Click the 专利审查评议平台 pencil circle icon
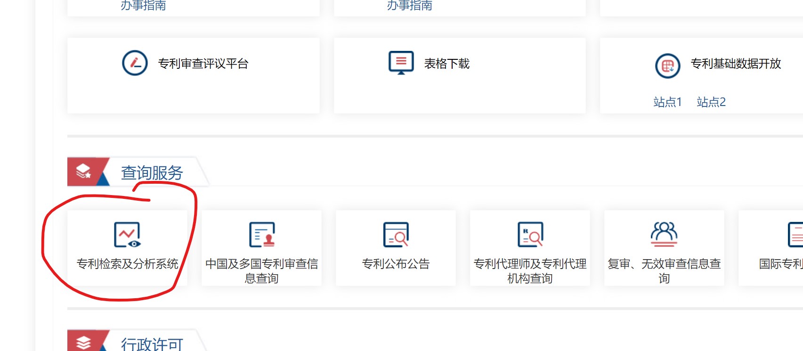 pos(135,63)
